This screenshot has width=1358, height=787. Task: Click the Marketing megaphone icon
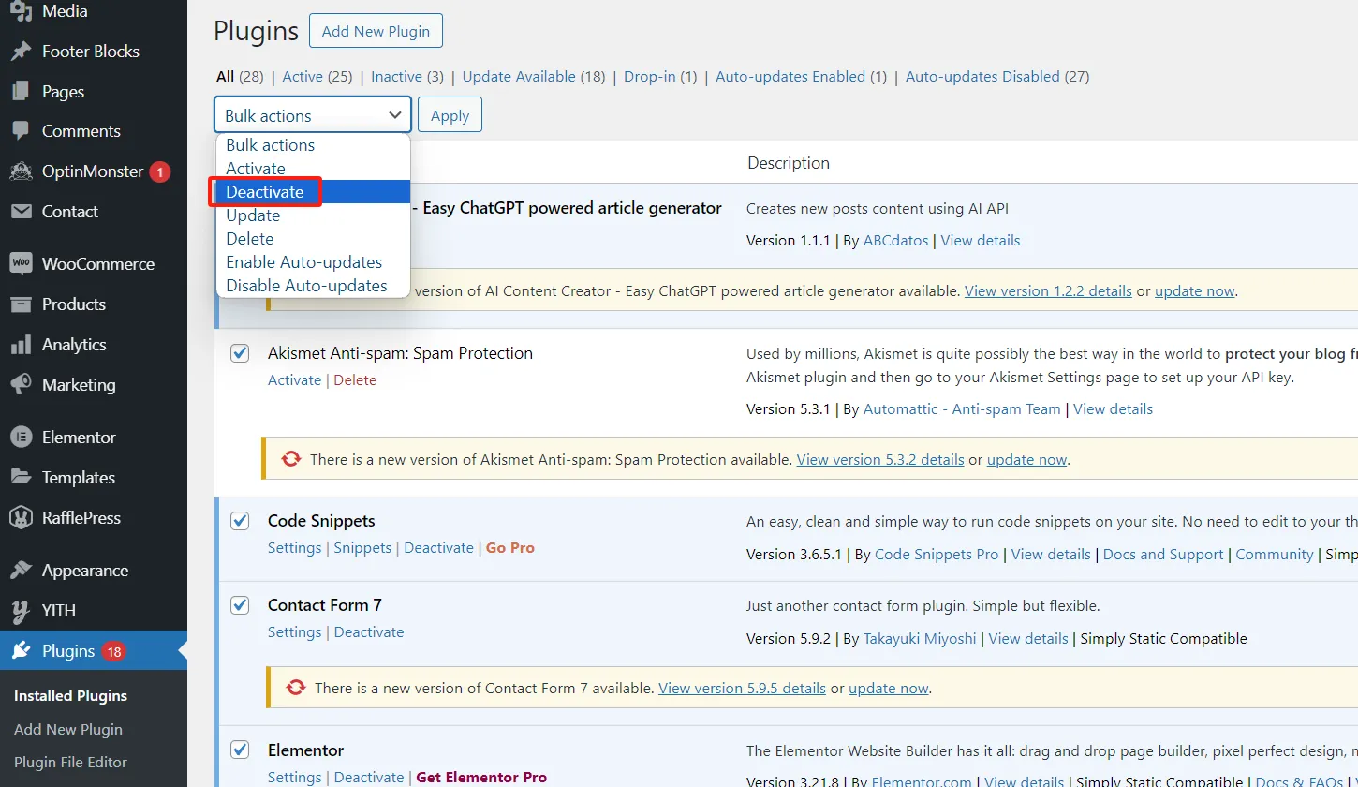point(21,385)
